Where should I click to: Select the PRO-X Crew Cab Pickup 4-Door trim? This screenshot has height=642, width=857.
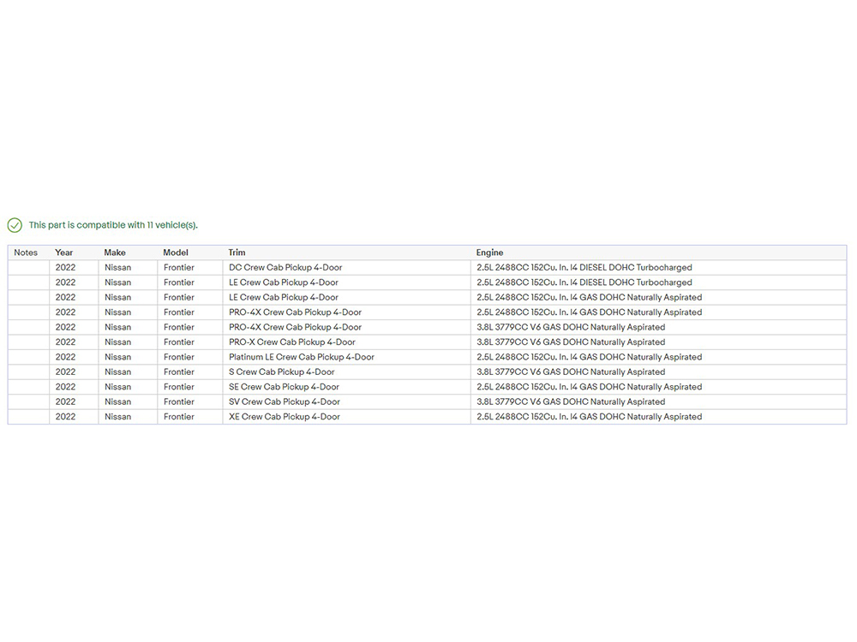346,342
